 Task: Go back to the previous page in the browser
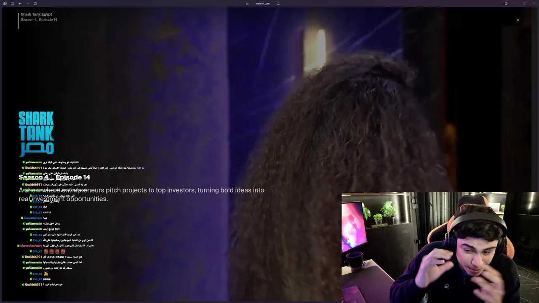tap(20, 3)
